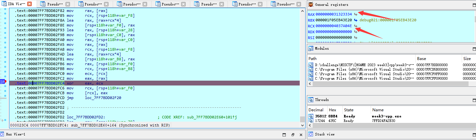Click thread icon for week3-cpp.exe row

pyautogui.click(x=311, y=116)
